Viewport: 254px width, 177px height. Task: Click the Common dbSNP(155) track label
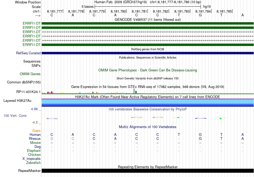coord(24,82)
